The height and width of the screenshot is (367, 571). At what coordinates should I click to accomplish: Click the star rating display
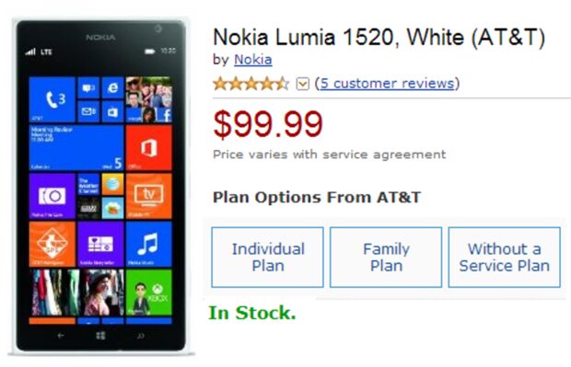tap(251, 84)
